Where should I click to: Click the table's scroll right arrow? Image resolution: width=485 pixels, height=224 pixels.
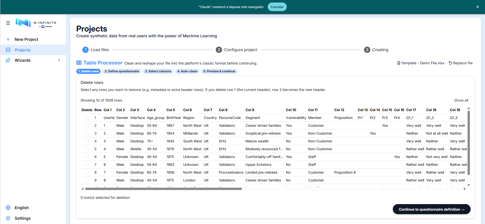click(x=465, y=189)
